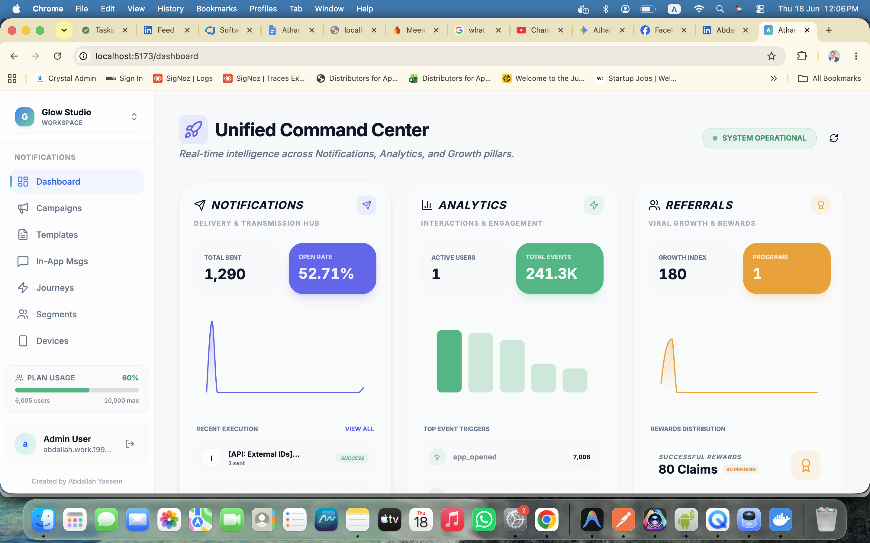Screen dimensions: 870x543
Task: Click the Chrome back arrow
Action: [14, 56]
